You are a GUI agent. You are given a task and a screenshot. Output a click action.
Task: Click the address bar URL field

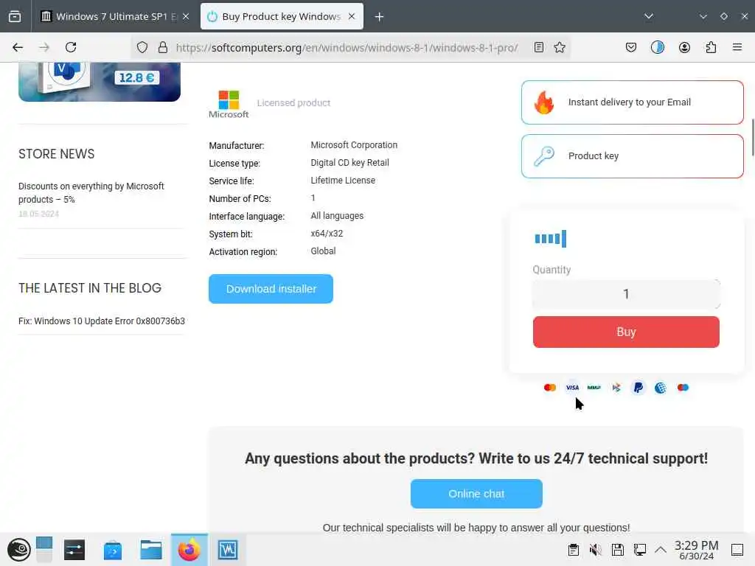pos(347,47)
